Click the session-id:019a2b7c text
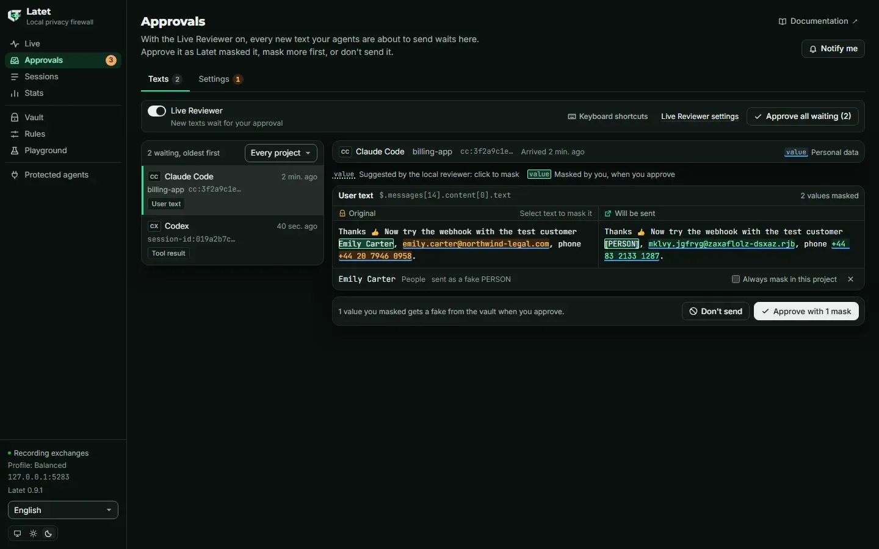 (x=192, y=240)
